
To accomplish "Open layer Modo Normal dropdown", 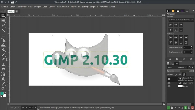I will 177,67.
